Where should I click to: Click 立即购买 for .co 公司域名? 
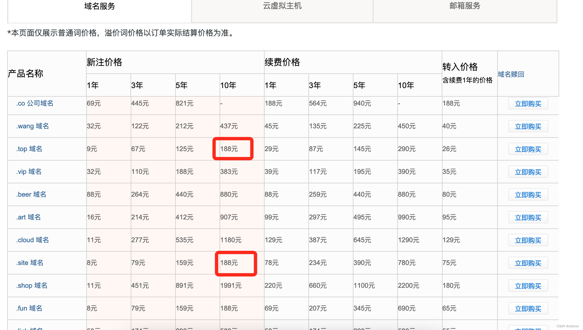coord(528,104)
